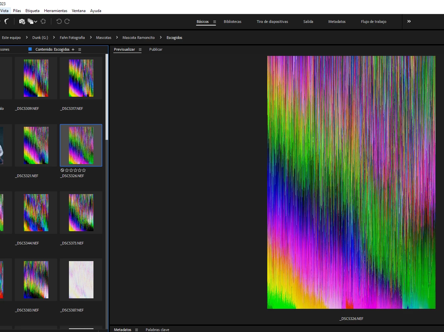Add a new Contenido panel with plus
Image resolution: width=444 pixels, height=332 pixels.
(73, 49)
